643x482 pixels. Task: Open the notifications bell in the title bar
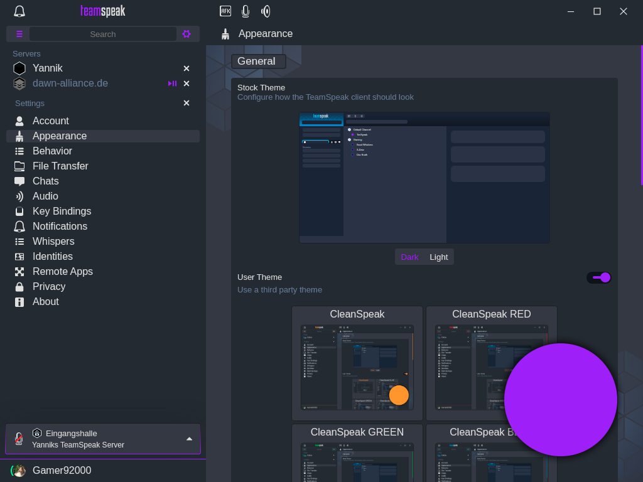pyautogui.click(x=19, y=11)
